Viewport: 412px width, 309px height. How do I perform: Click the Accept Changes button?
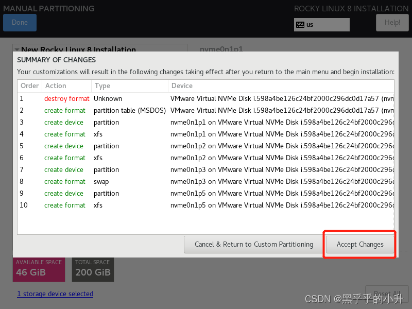pyautogui.click(x=360, y=244)
